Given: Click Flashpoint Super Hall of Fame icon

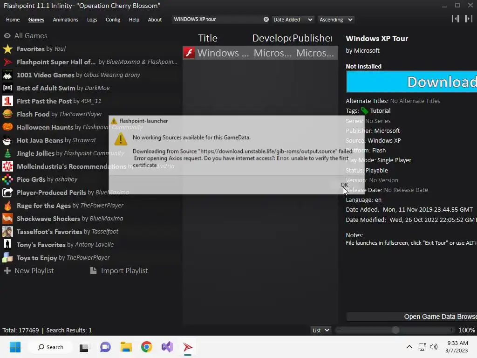Looking at the screenshot, I should (x=7, y=62).
